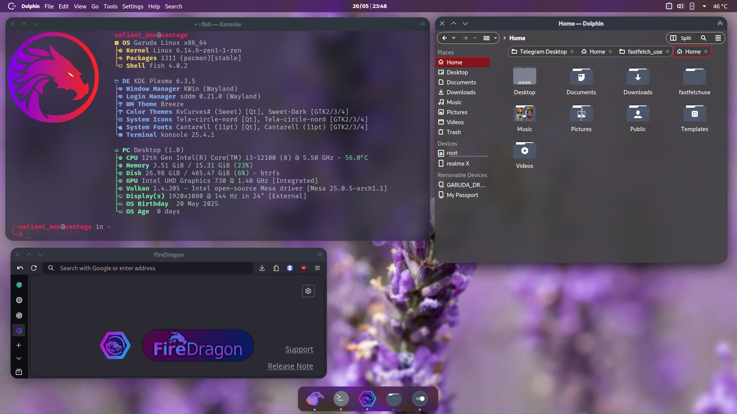Click the Support link in FireDragon
This screenshot has width=737, height=414.
click(299, 349)
